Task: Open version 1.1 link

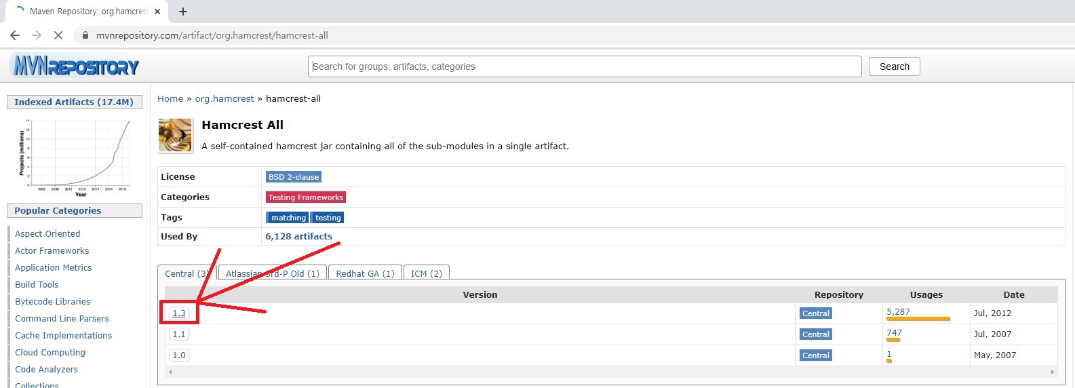Action: (179, 334)
